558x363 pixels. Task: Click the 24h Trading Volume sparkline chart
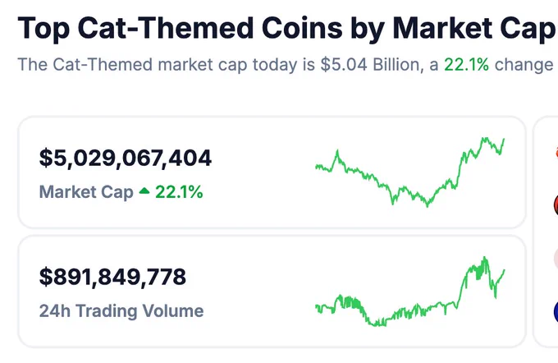(x=410, y=292)
